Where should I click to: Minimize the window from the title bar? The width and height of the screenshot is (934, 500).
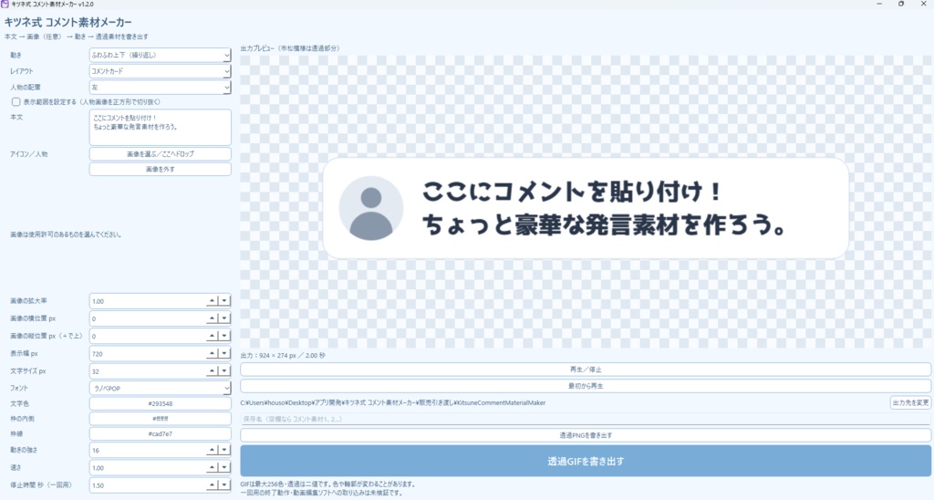click(879, 5)
